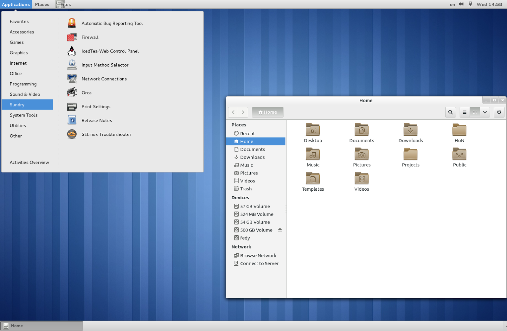Open the Input Method Selector
Image resolution: width=507 pixels, height=331 pixels.
[x=105, y=65]
